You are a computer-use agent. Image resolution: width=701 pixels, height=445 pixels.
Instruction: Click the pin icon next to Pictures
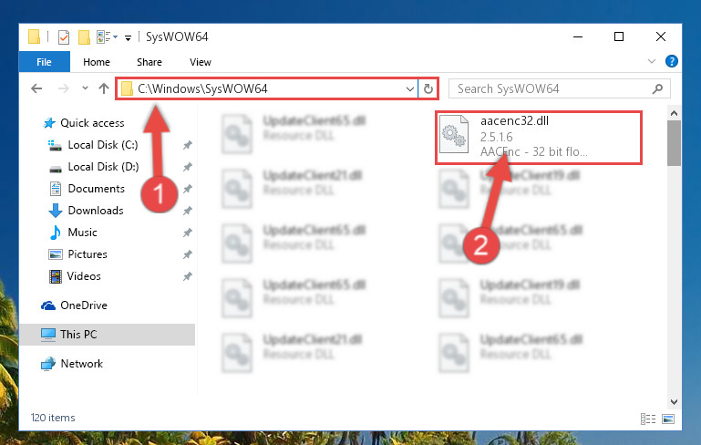click(187, 254)
